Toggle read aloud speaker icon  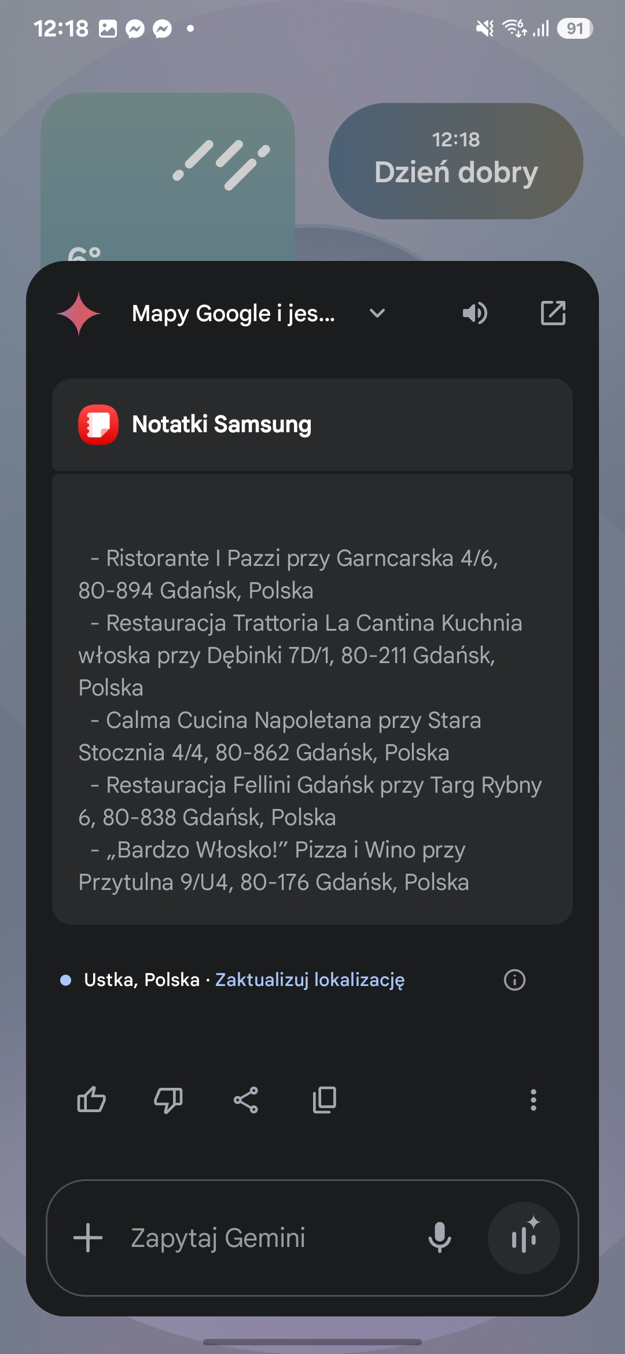(x=475, y=314)
